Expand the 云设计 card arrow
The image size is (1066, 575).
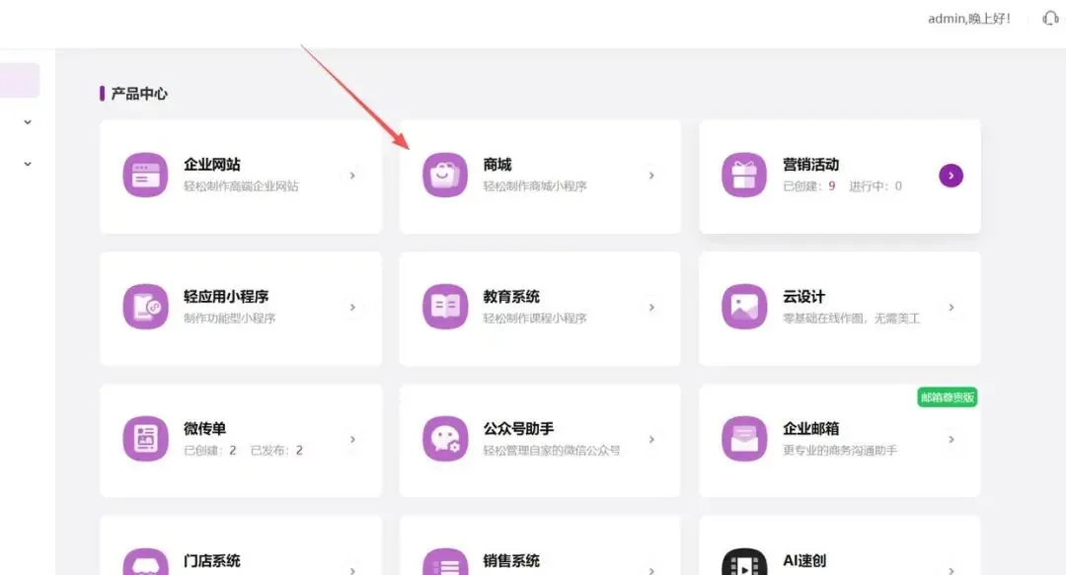pyautogui.click(x=952, y=308)
